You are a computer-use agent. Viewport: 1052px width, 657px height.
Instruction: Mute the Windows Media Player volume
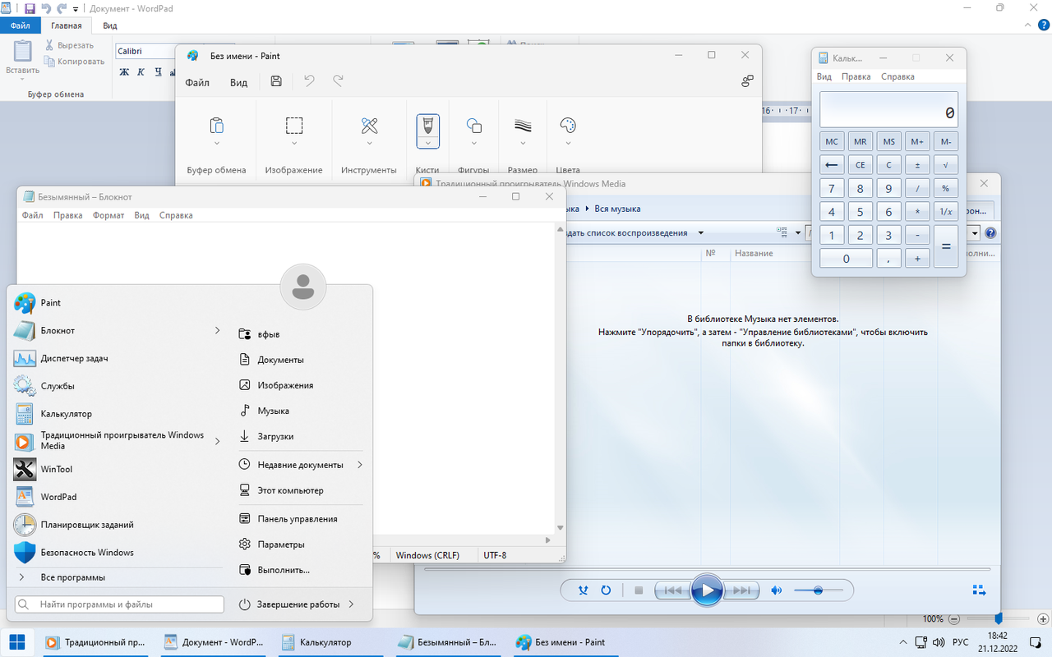pos(776,590)
